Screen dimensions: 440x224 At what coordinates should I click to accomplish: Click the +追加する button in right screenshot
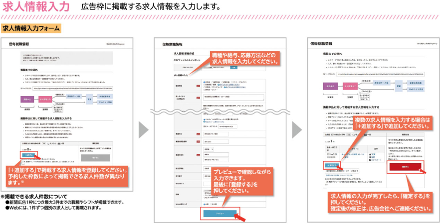(x=331, y=165)
